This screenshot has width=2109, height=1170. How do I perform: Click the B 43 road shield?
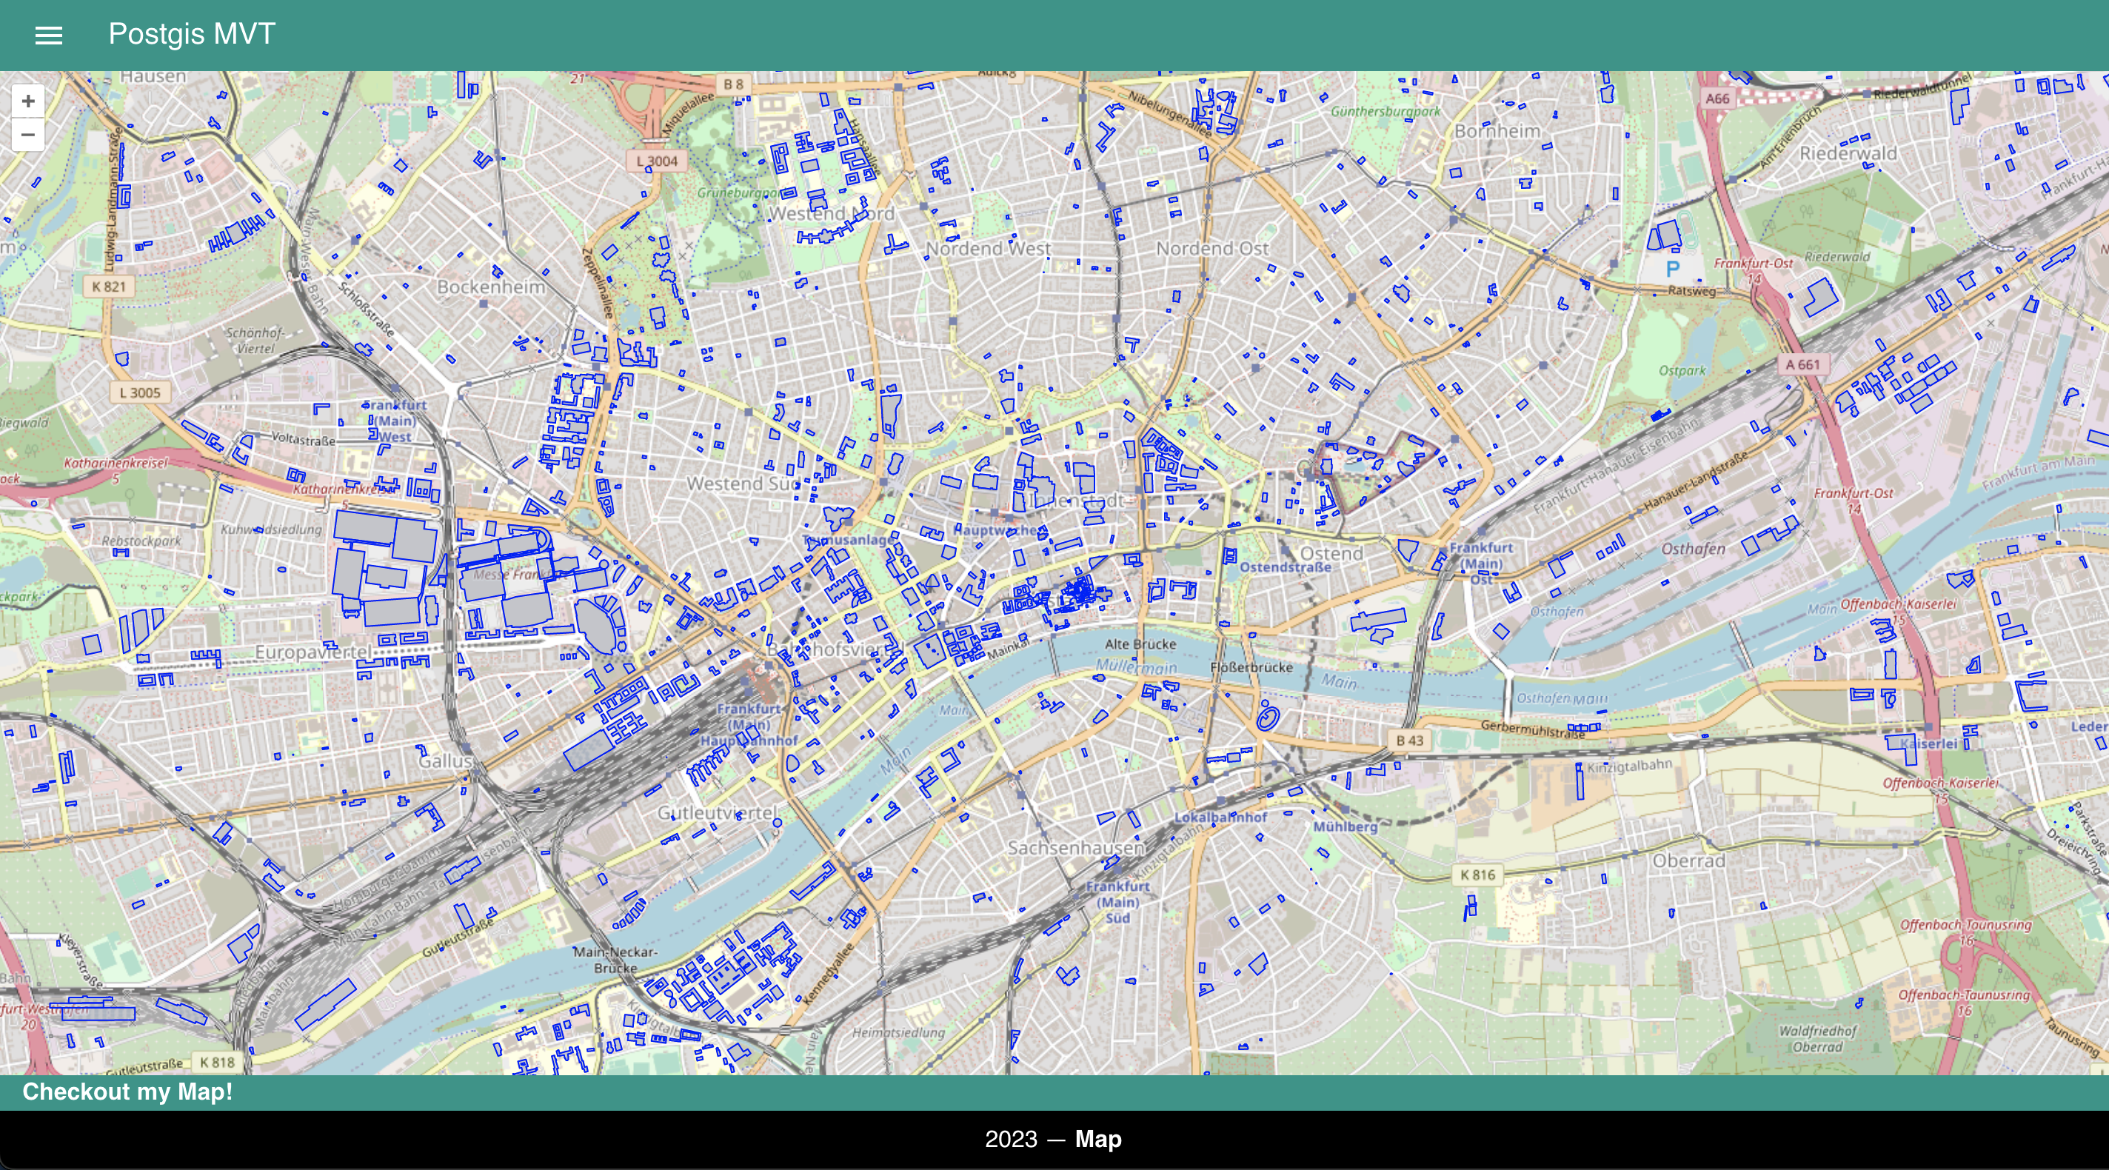tap(1409, 741)
